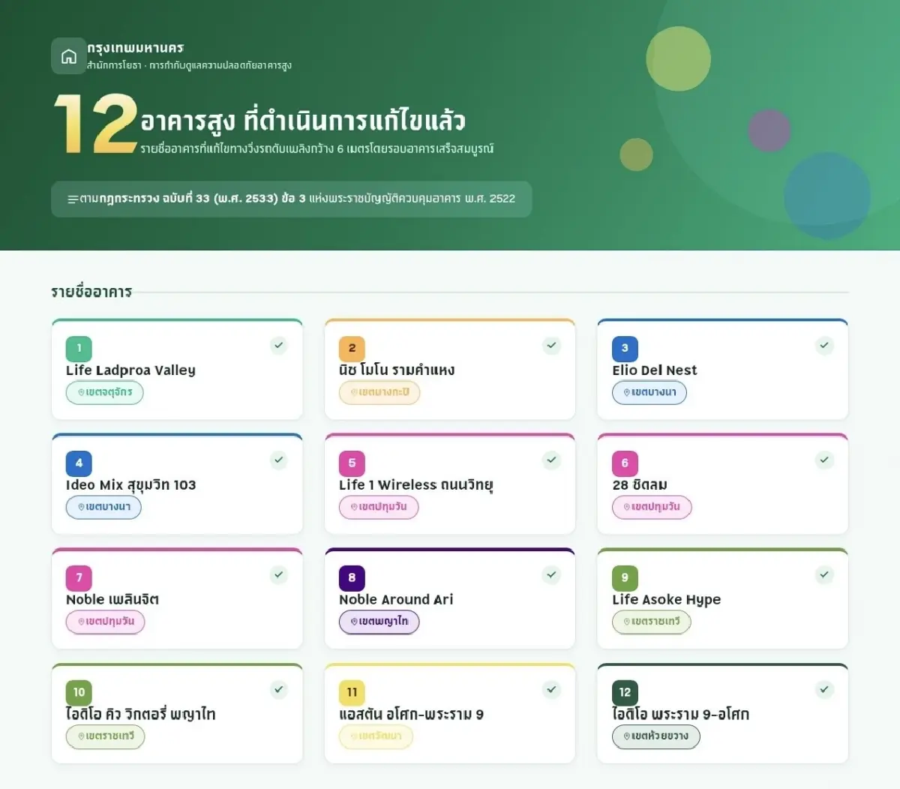Click the green number 10 badge
This screenshot has height=789, width=900.
pyautogui.click(x=79, y=692)
